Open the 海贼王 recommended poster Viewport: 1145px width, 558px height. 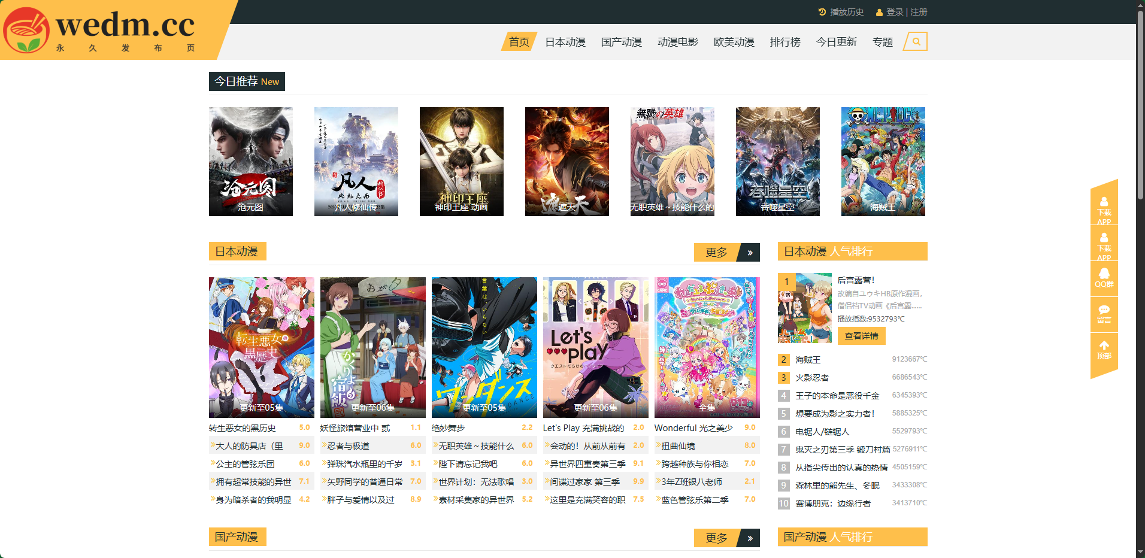pos(883,161)
